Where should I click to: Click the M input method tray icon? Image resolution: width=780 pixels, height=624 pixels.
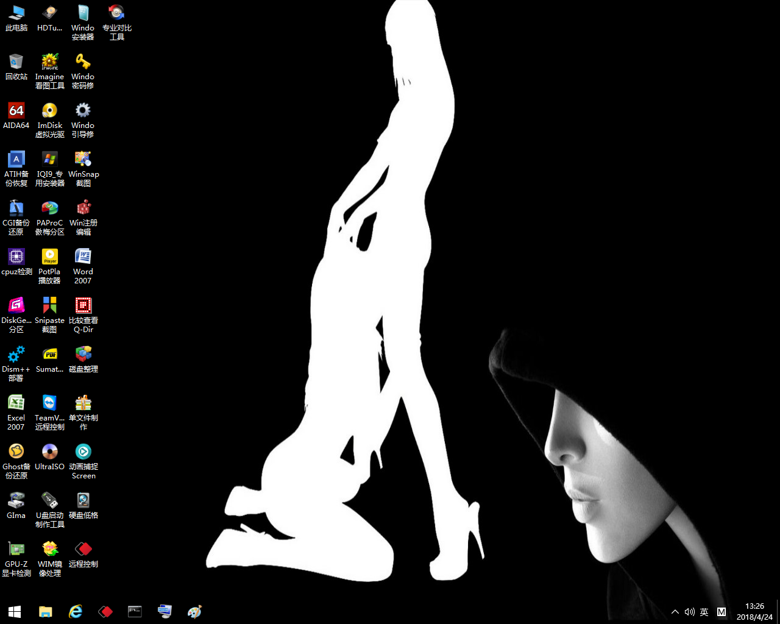[721, 612]
